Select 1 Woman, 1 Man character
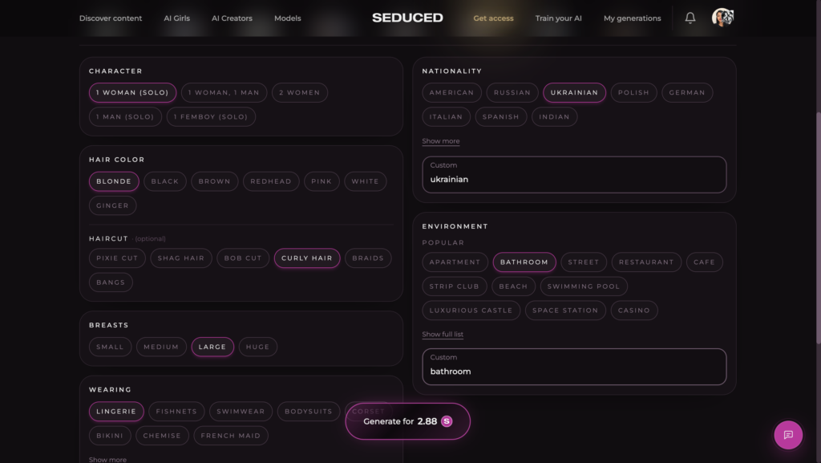Image resolution: width=821 pixels, height=463 pixels. [x=224, y=93]
